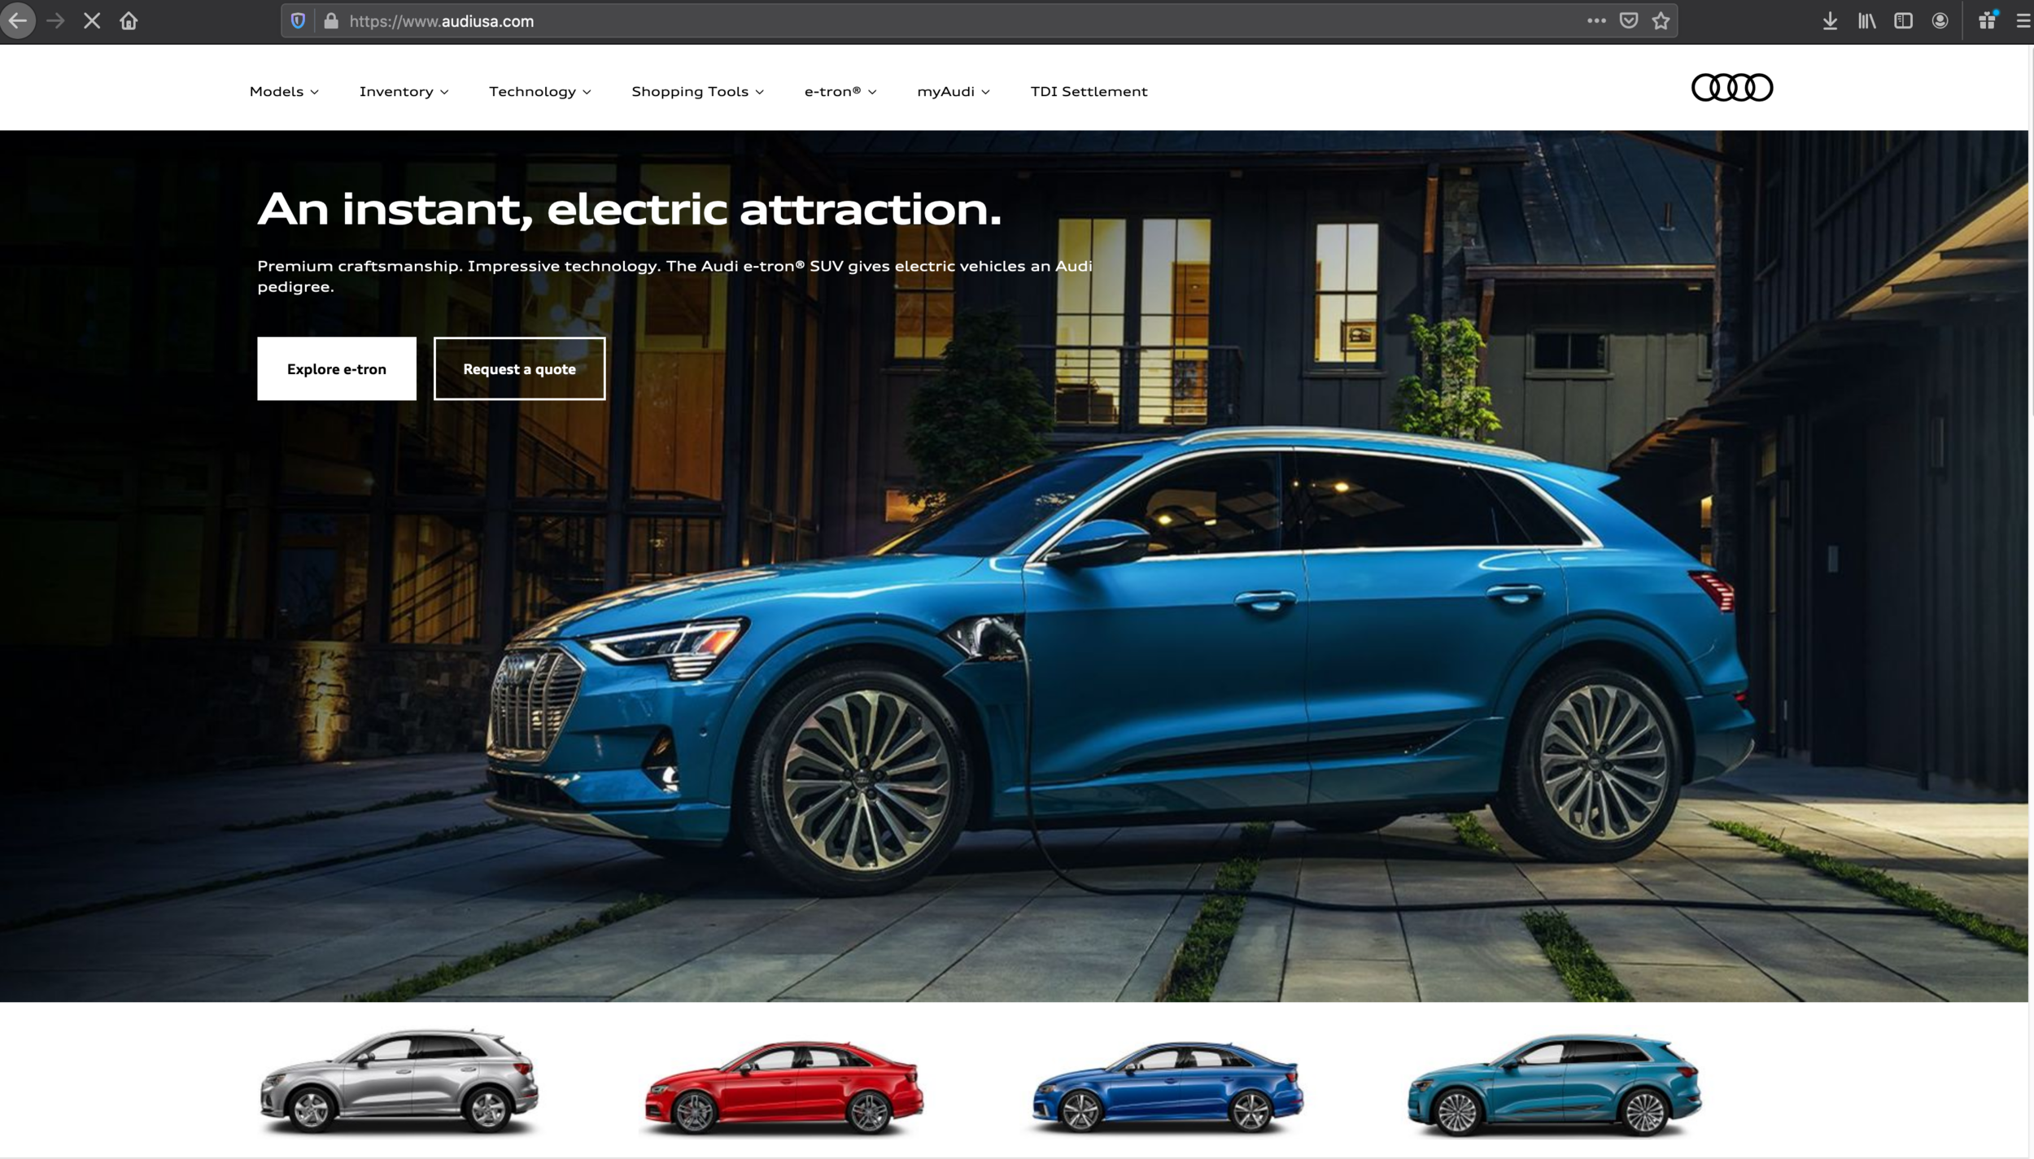The width and height of the screenshot is (2034, 1159).
Task: Open the Shopping Tools dropdown
Action: [x=696, y=91]
